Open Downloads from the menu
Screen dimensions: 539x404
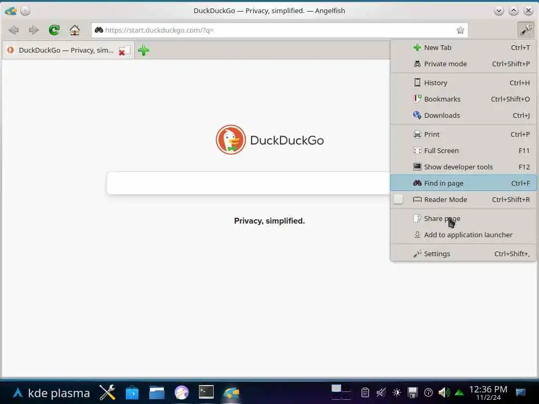[463, 115]
